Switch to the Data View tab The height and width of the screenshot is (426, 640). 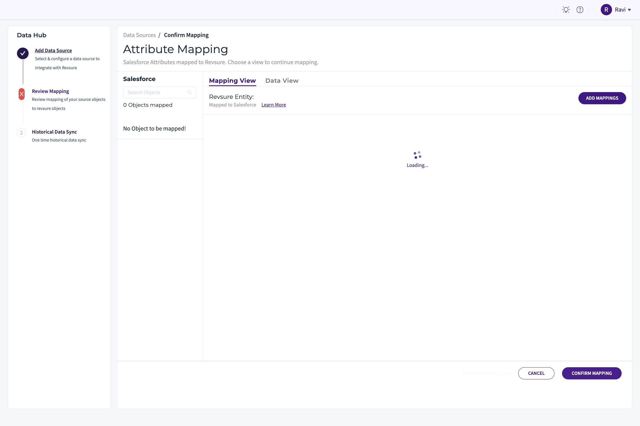pyautogui.click(x=282, y=81)
